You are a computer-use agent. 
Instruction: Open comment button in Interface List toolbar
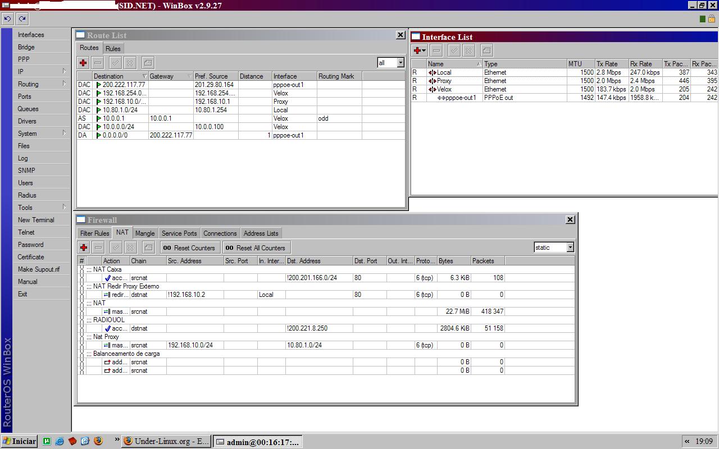tap(486, 51)
